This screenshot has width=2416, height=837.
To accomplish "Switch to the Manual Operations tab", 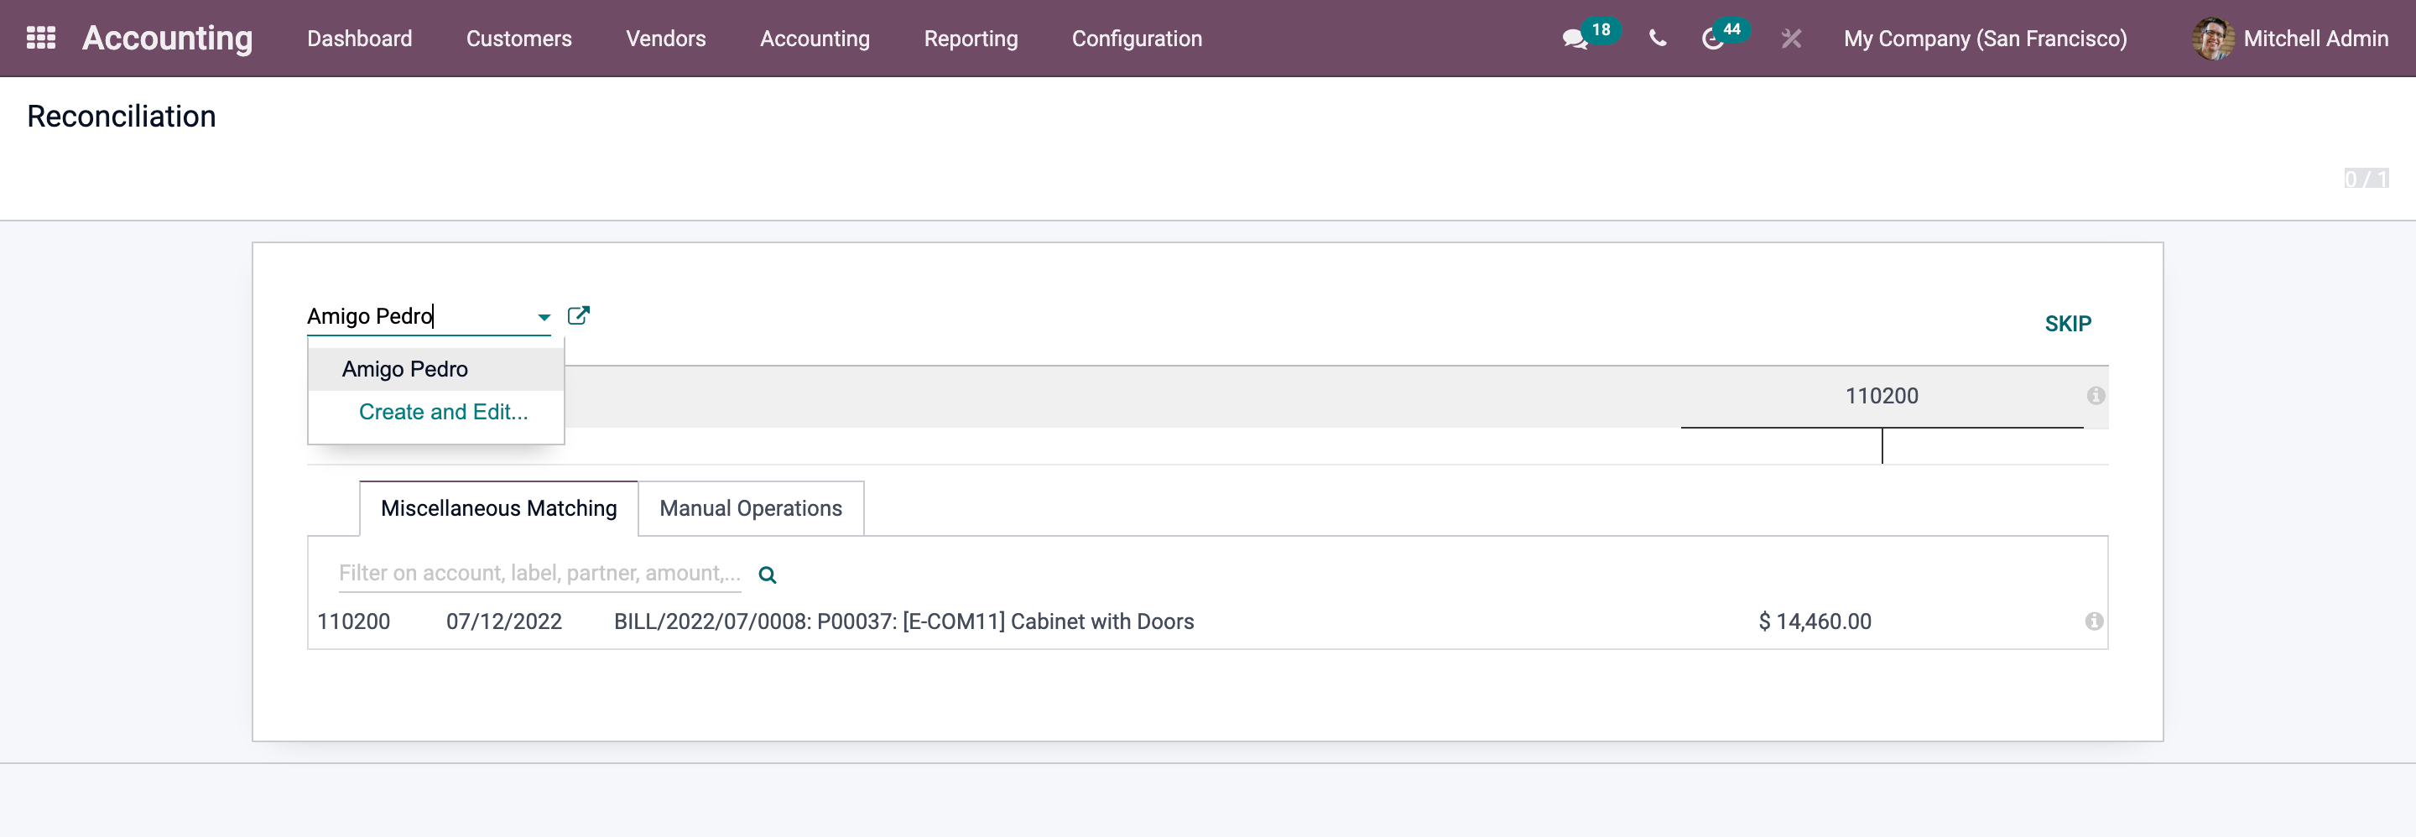I will coord(750,508).
